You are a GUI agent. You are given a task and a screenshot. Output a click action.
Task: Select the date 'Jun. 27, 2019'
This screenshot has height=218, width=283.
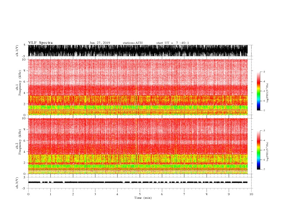coord(100,43)
